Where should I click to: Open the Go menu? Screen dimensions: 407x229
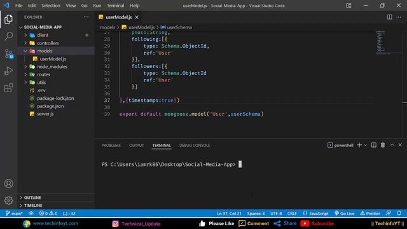click(x=84, y=6)
